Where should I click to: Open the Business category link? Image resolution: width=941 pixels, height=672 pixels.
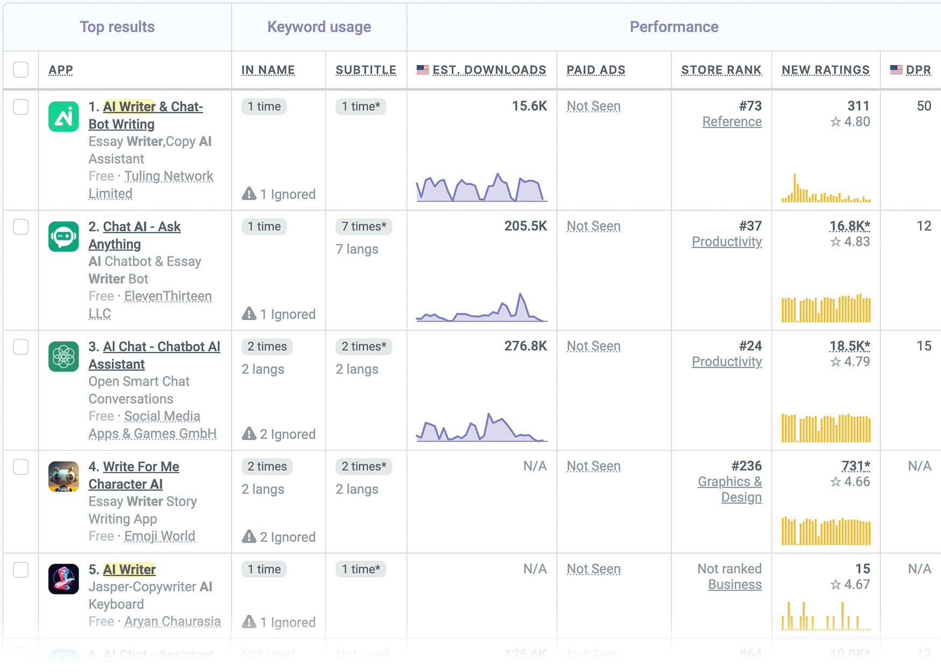tap(735, 584)
